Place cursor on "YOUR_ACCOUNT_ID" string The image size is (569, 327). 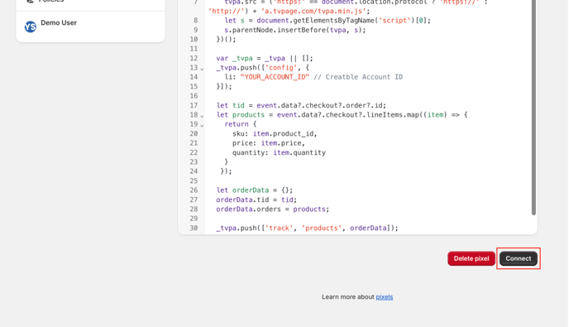tap(275, 77)
